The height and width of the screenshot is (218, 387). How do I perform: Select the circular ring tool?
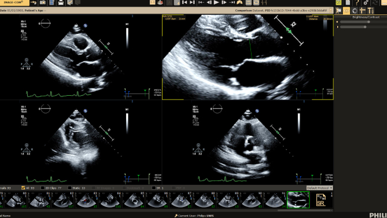[355, 11]
